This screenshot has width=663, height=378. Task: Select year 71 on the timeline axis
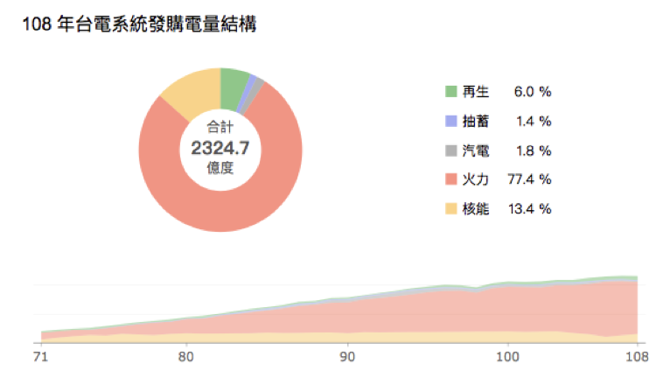pos(40,356)
